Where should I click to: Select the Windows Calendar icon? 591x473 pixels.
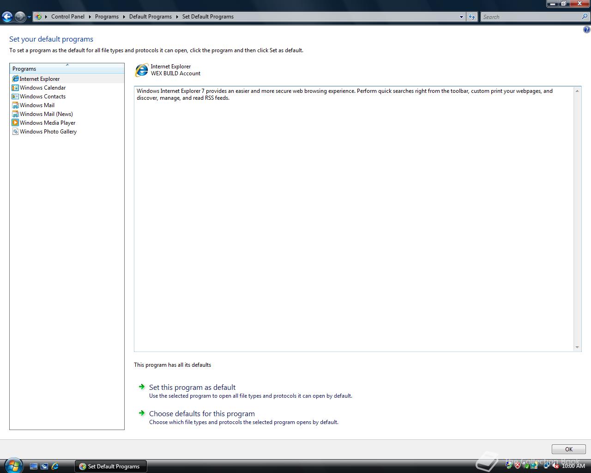tap(15, 88)
